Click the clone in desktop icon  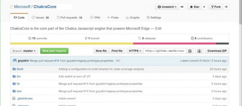click(x=199, y=51)
